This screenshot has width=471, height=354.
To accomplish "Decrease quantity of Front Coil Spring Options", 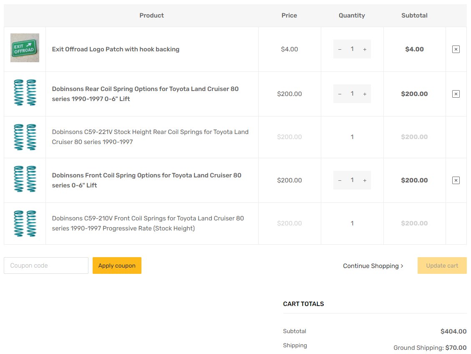I will 340,180.
